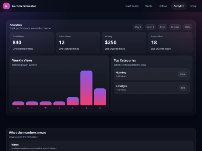Click the F day label under chart
Screen dimensions: 202x151
73,108
